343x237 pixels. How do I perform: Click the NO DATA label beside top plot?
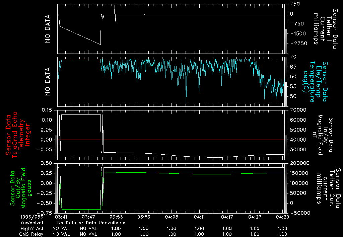pyautogui.click(x=48, y=28)
